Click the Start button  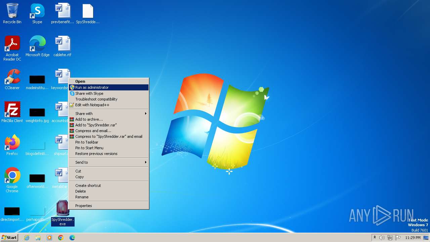pos(9,238)
